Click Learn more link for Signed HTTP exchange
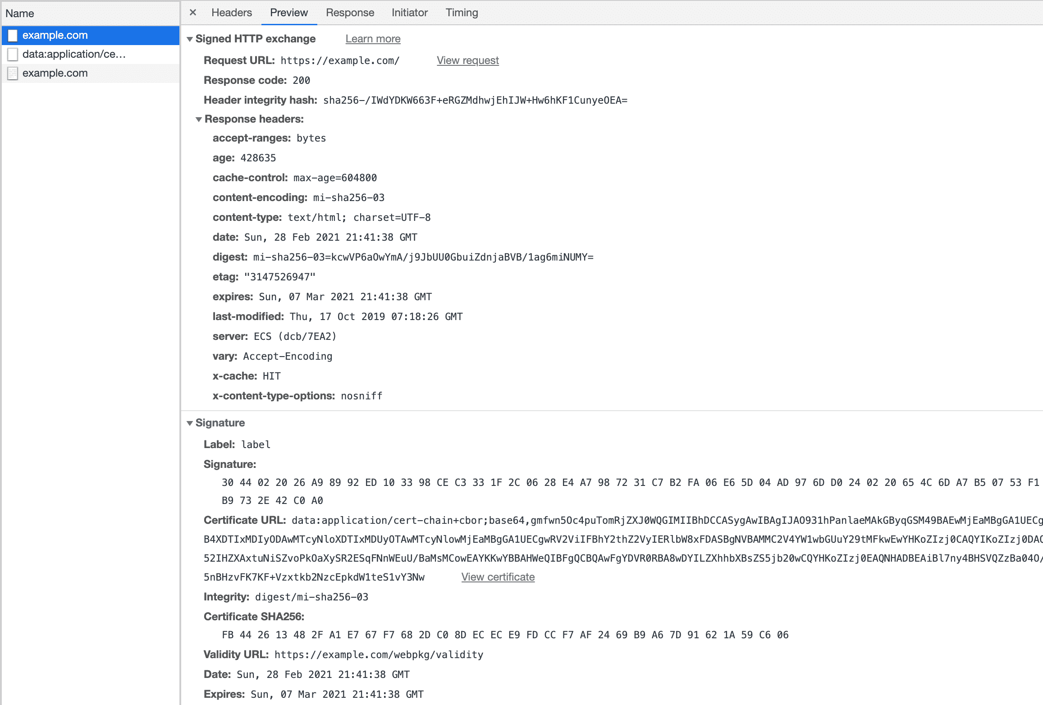This screenshot has width=1043, height=705. click(372, 39)
